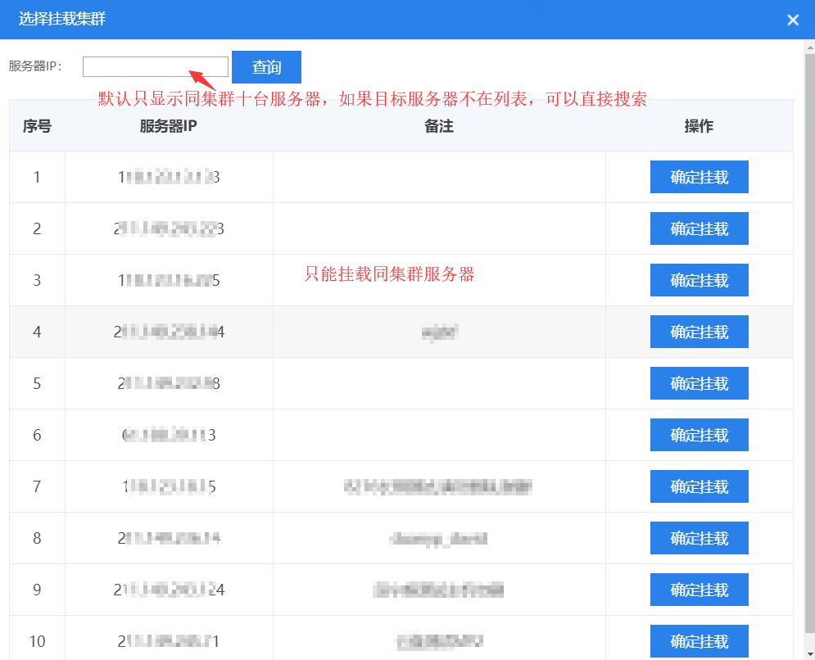Viewport: 815px width, 660px height.
Task: Close the 选择挂载集群 dialog
Action: click(792, 20)
